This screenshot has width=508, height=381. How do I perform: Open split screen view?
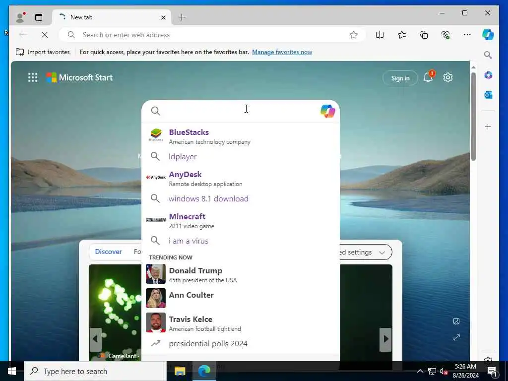(380, 35)
